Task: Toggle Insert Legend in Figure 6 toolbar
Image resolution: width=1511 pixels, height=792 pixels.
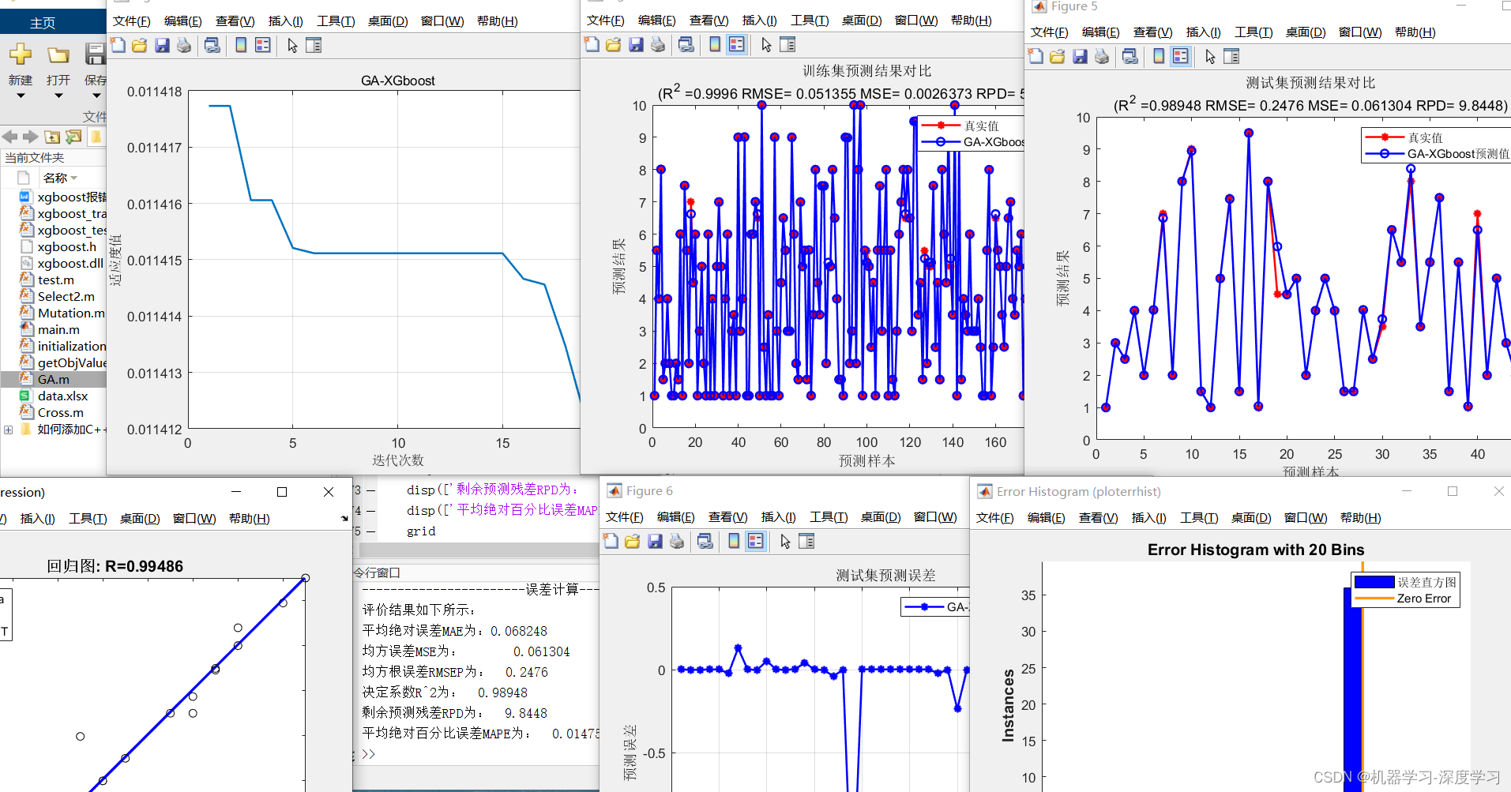Action: [756, 541]
